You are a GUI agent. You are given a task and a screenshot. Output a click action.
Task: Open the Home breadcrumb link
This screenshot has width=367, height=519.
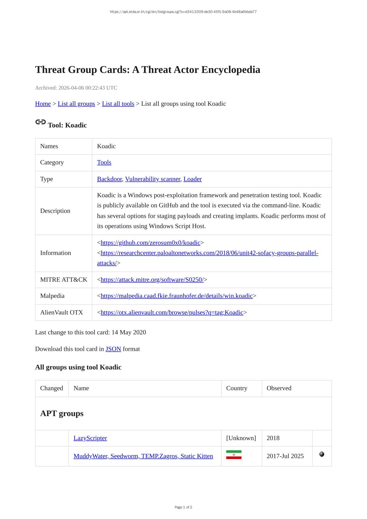click(x=43, y=104)
